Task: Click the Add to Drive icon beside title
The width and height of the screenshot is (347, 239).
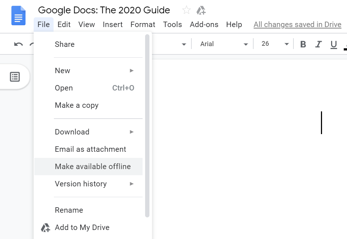Action: (201, 10)
